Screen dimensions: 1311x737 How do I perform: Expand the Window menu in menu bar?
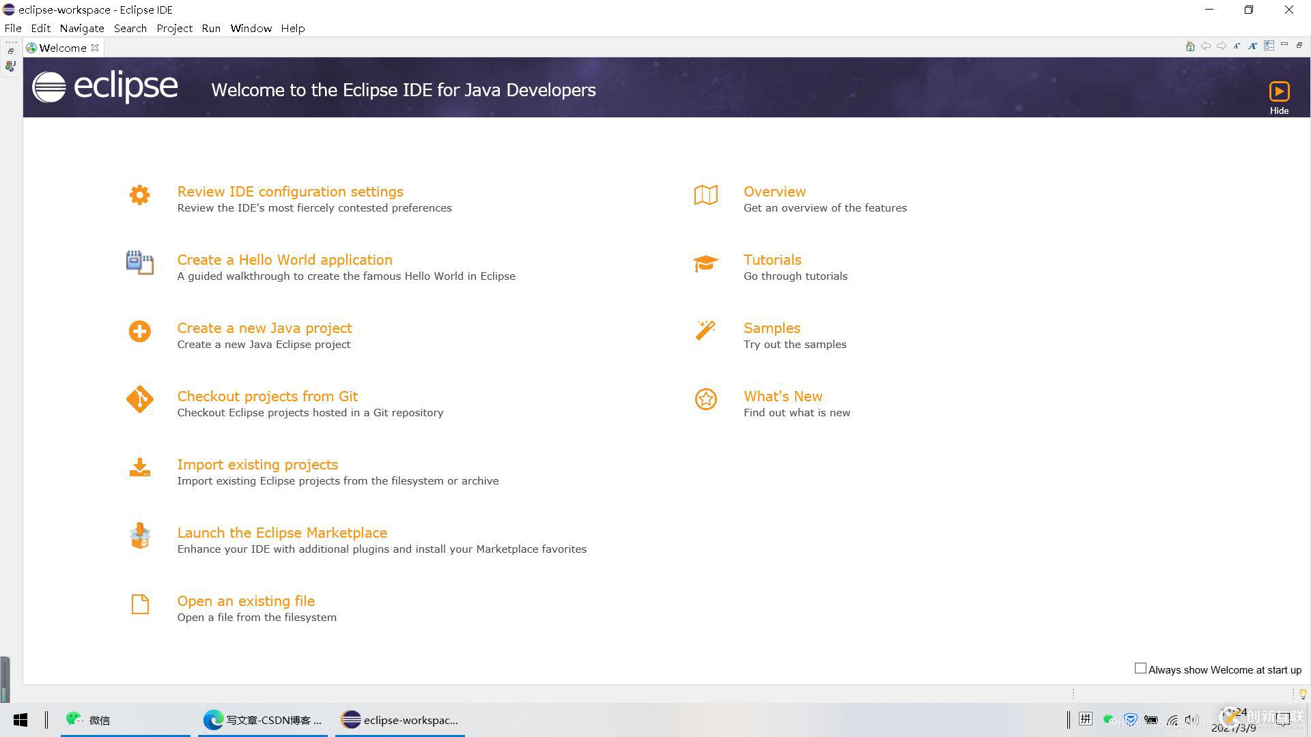(251, 28)
